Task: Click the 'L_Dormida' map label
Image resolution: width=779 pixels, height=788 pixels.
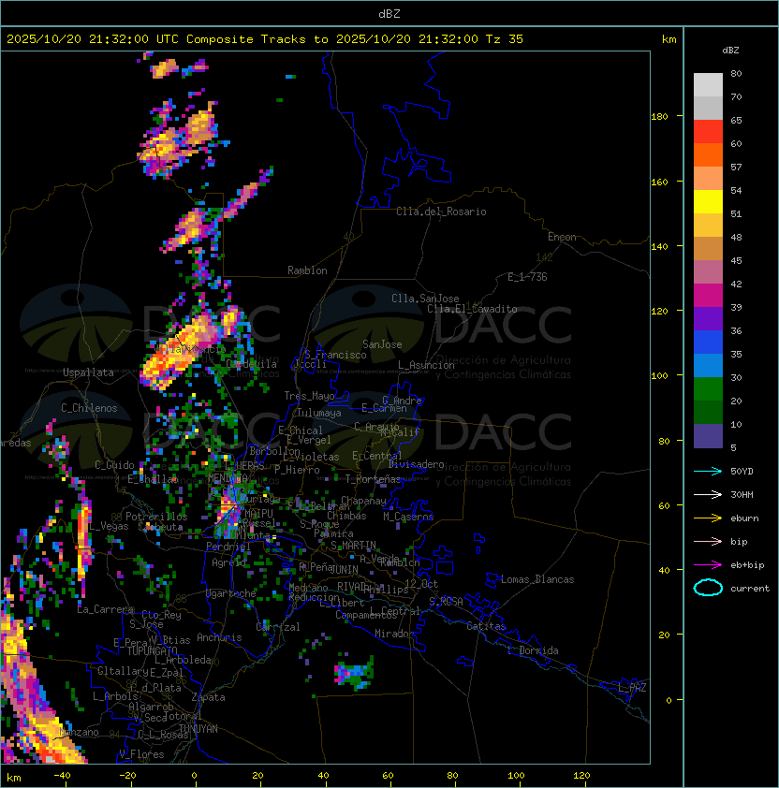Action: click(533, 650)
